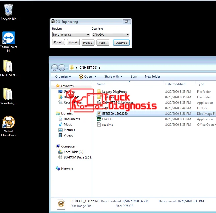
Task: Expand the Open button dropdown arrow
Action: pos(95,77)
